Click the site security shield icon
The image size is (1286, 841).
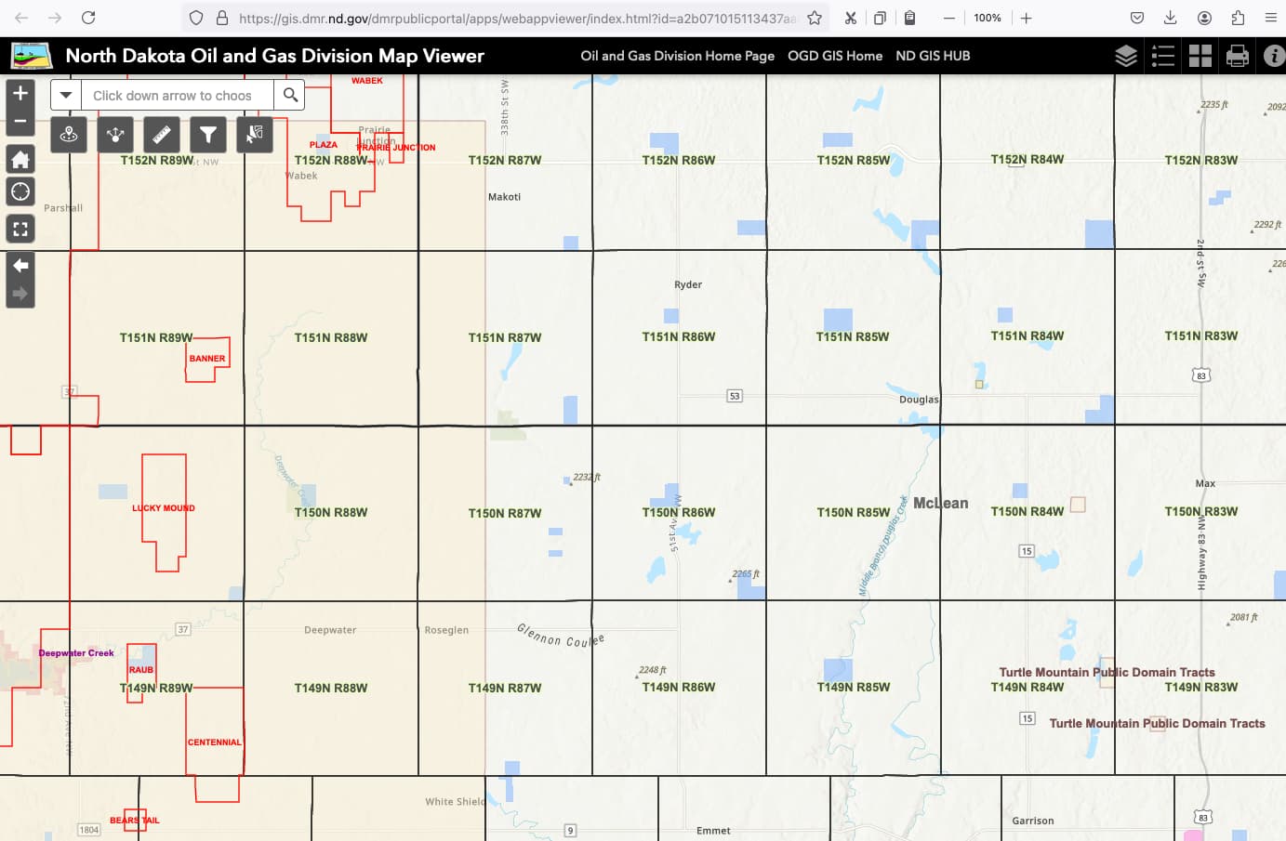tap(196, 18)
